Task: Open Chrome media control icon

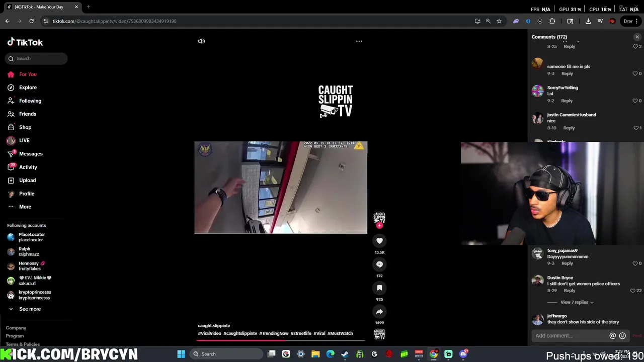Action: pyautogui.click(x=600, y=21)
